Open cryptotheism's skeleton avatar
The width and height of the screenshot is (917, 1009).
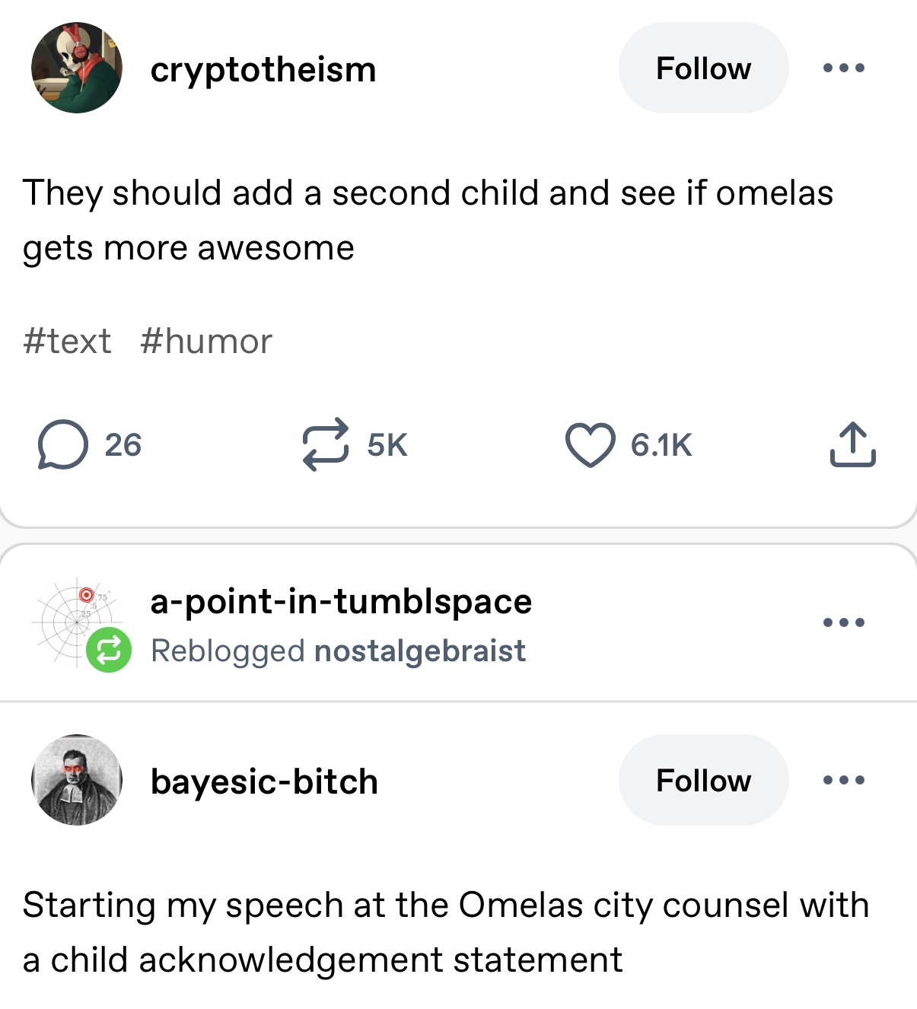tap(76, 68)
